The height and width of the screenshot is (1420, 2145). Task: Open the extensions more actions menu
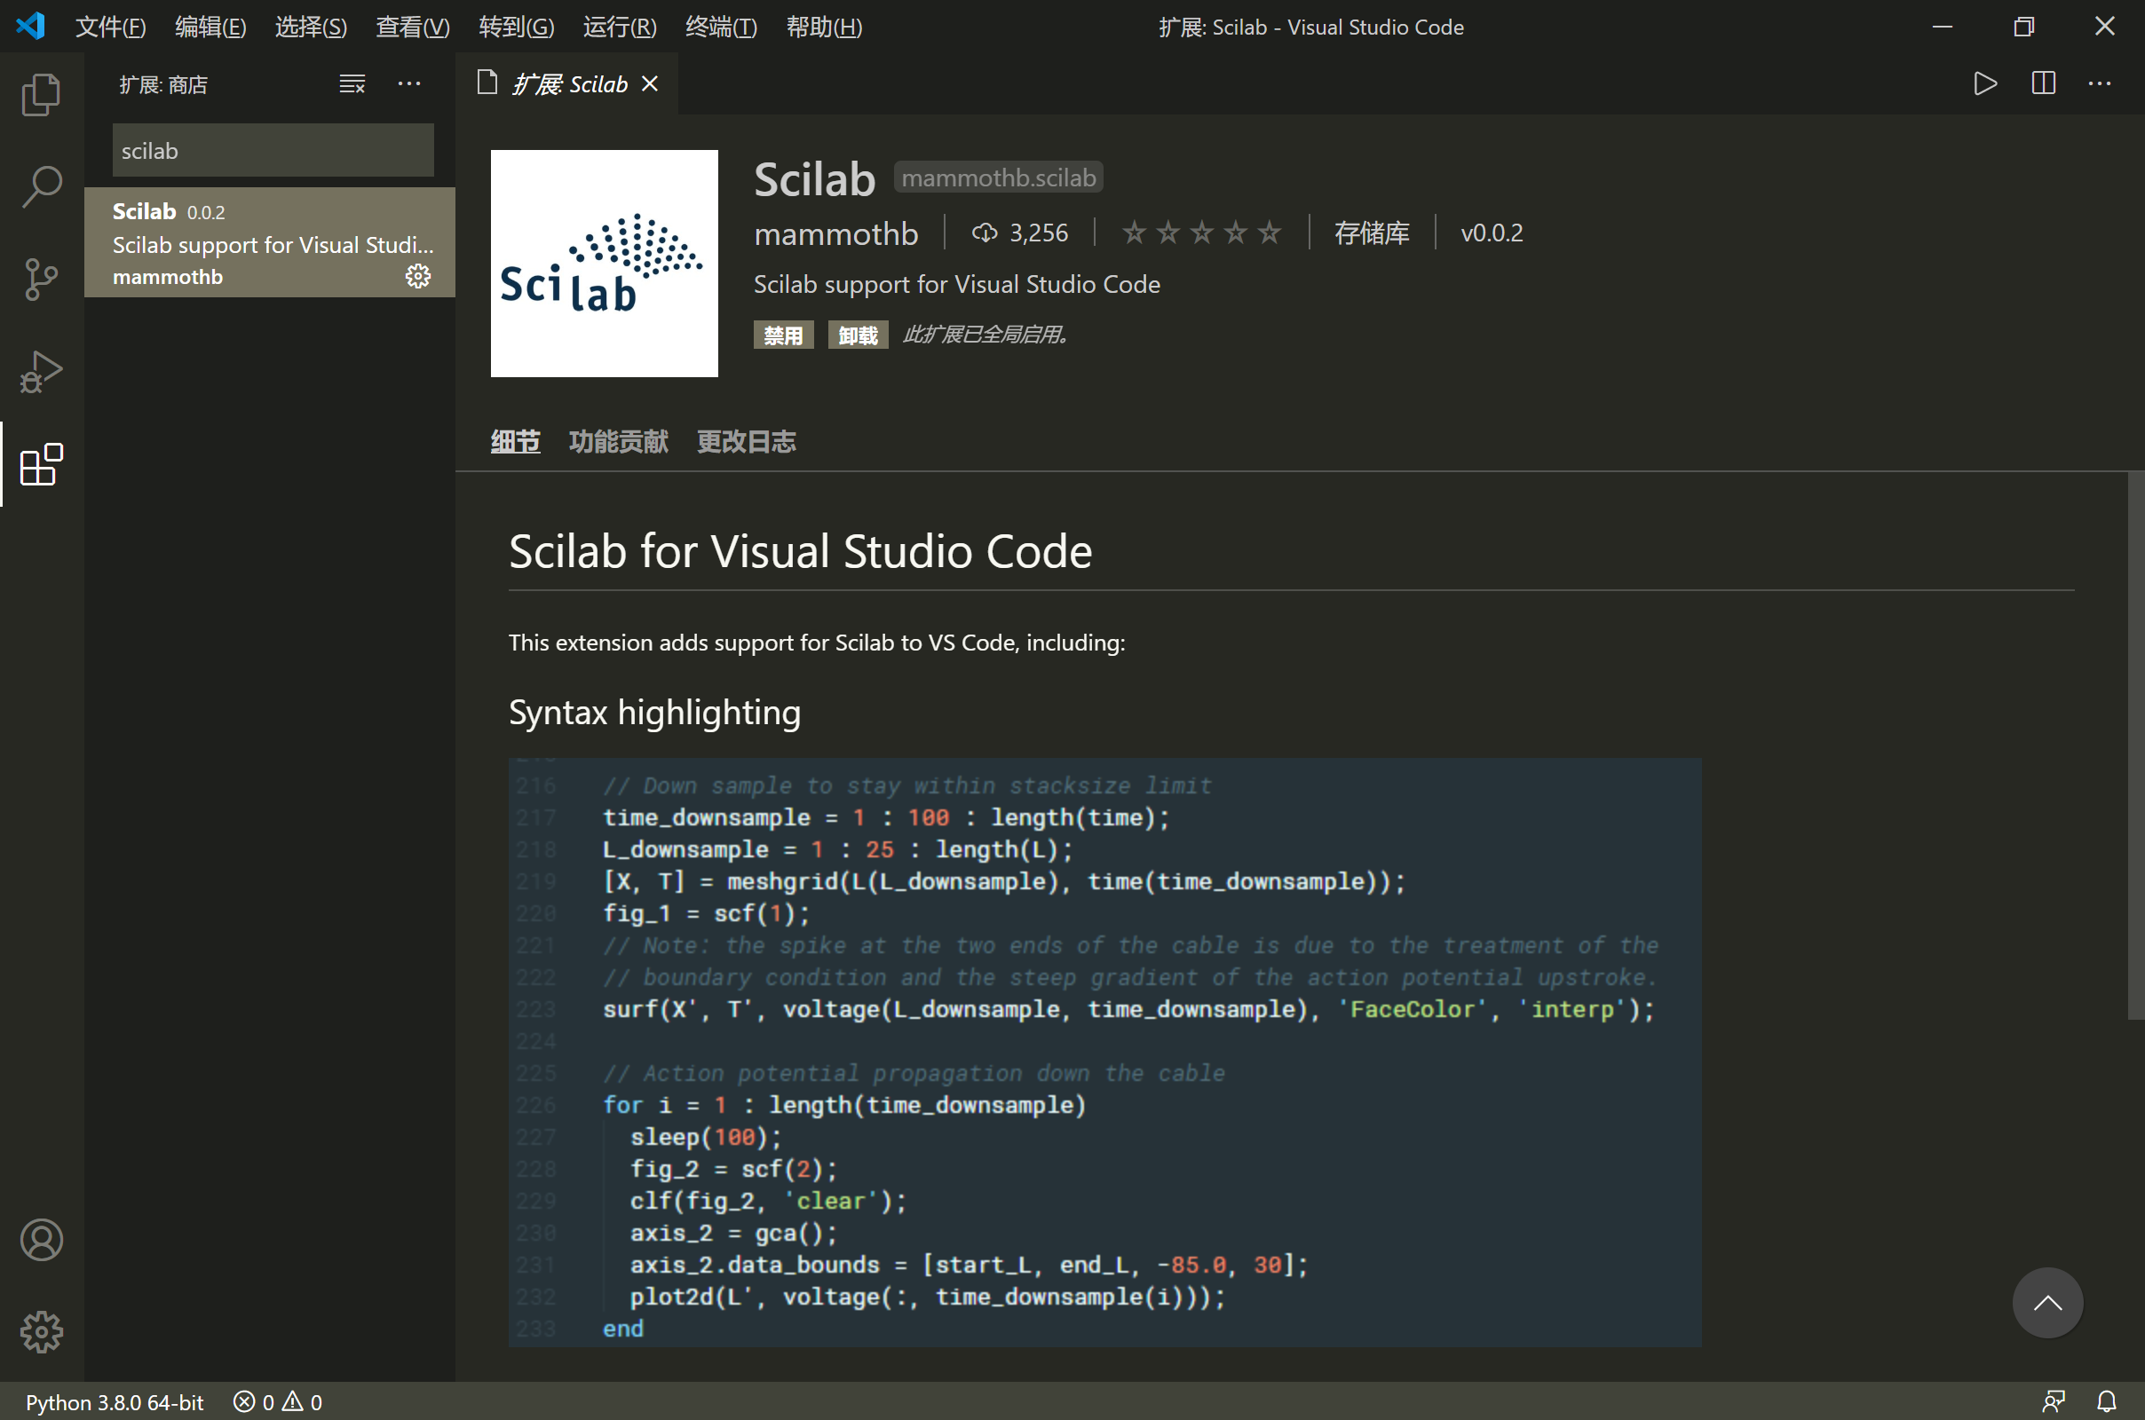click(410, 83)
